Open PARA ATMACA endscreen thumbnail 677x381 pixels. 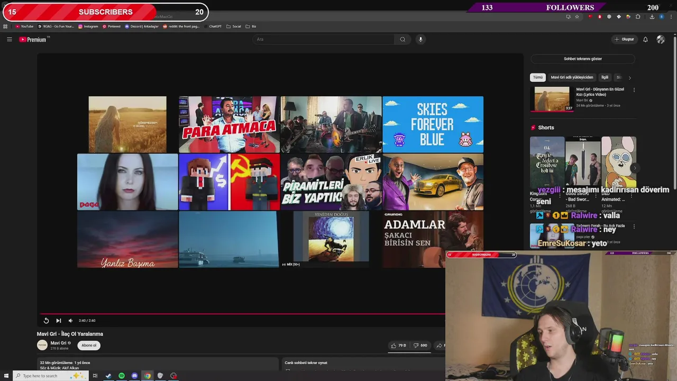click(229, 124)
